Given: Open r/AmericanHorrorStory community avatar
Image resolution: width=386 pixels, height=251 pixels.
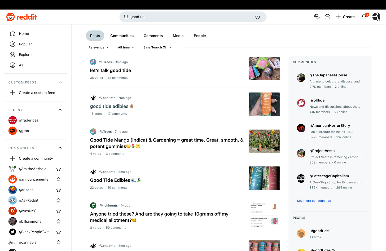Looking at the screenshot, I should coord(301,128).
